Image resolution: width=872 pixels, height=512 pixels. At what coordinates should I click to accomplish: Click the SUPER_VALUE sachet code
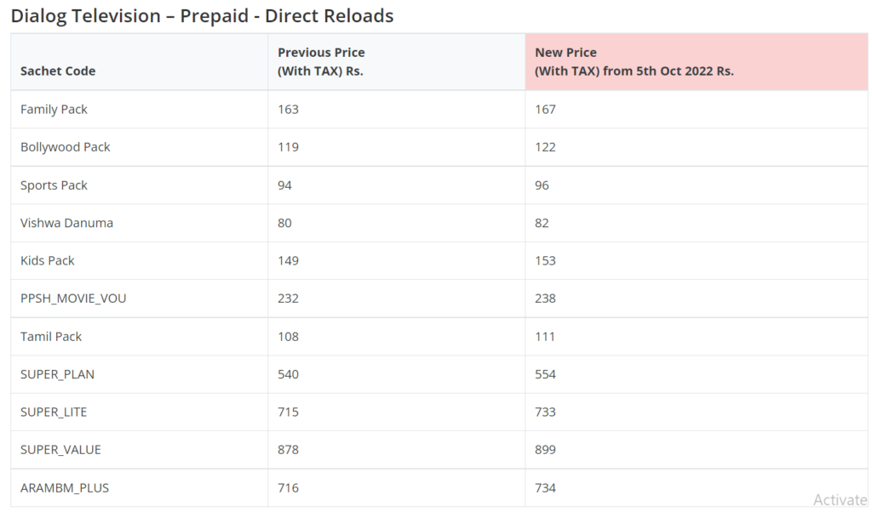click(60, 450)
